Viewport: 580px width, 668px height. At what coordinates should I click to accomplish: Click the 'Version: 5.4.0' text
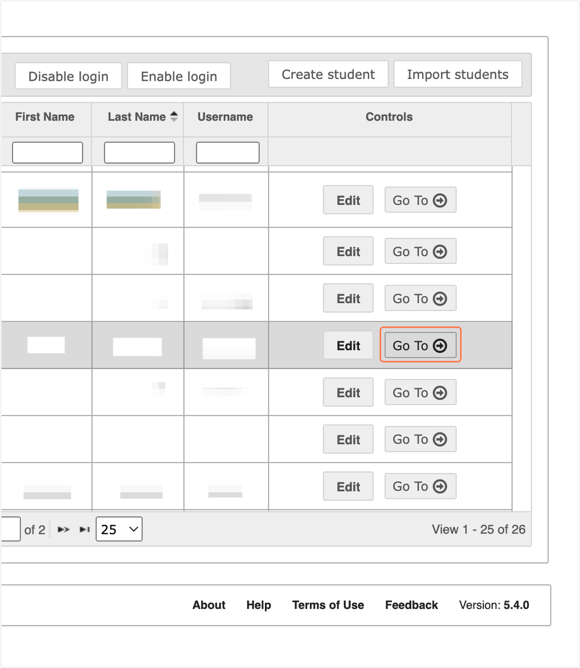494,605
